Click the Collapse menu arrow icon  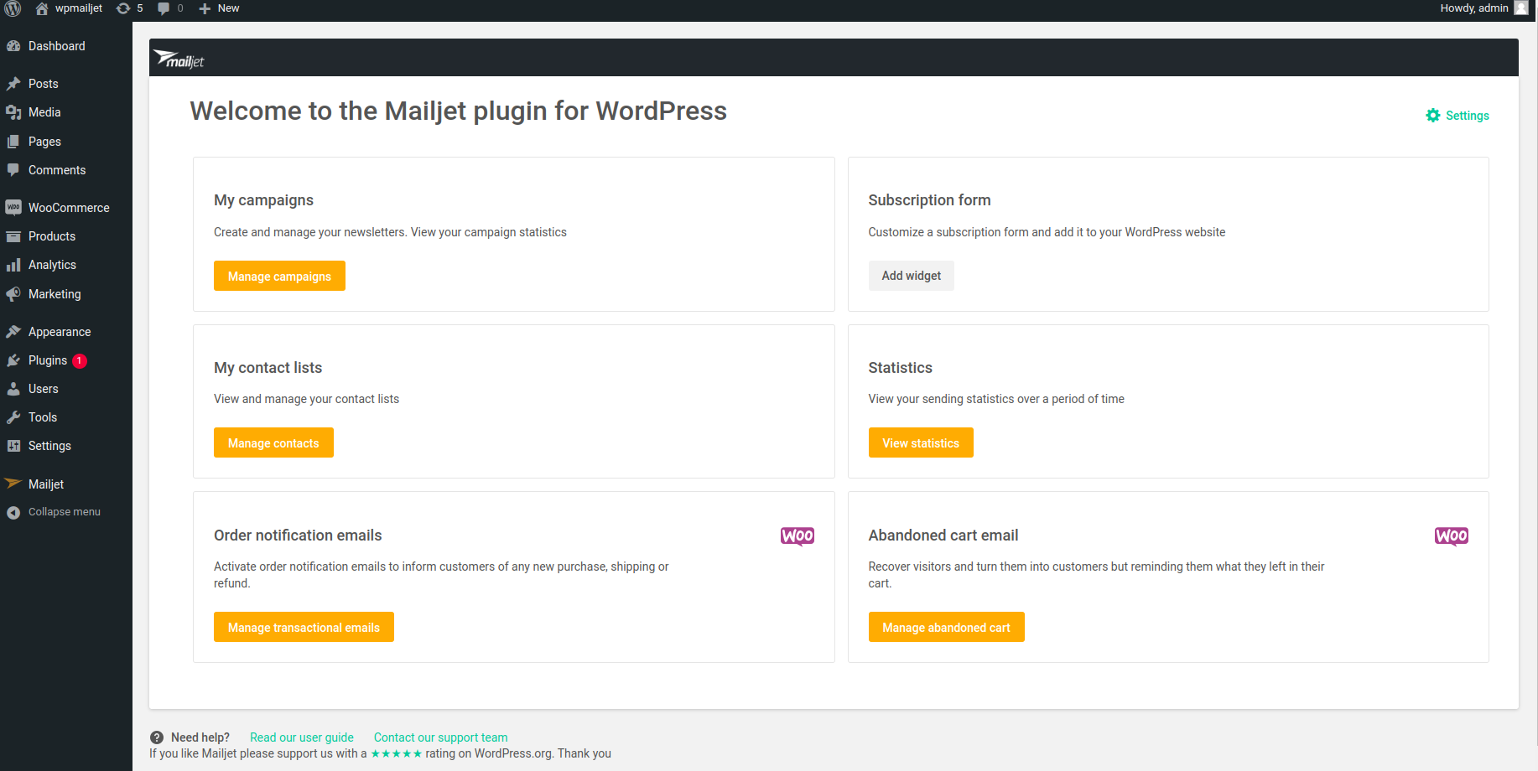tap(13, 512)
